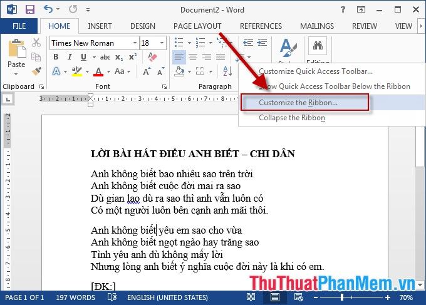Open font color dropdown arrow
The height and width of the screenshot is (305, 426).
click(x=108, y=71)
